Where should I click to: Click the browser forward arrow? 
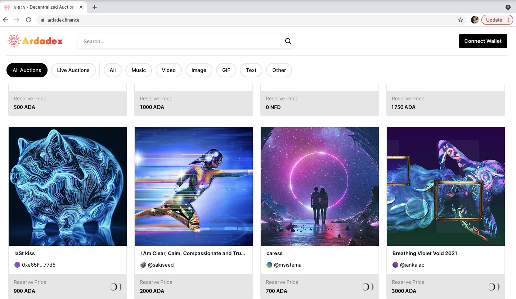[17, 20]
